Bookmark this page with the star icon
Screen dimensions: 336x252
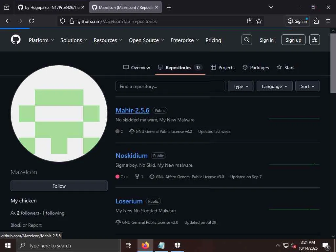point(259,21)
